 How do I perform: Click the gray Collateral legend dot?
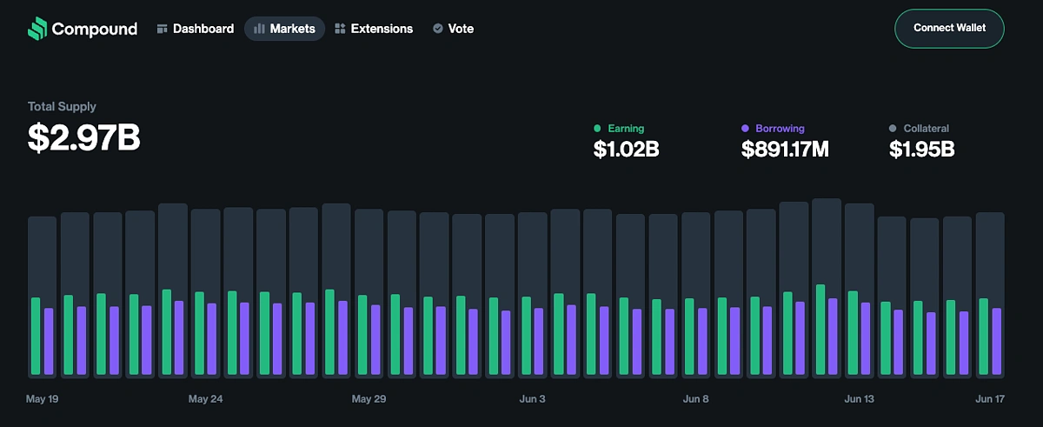click(x=893, y=129)
